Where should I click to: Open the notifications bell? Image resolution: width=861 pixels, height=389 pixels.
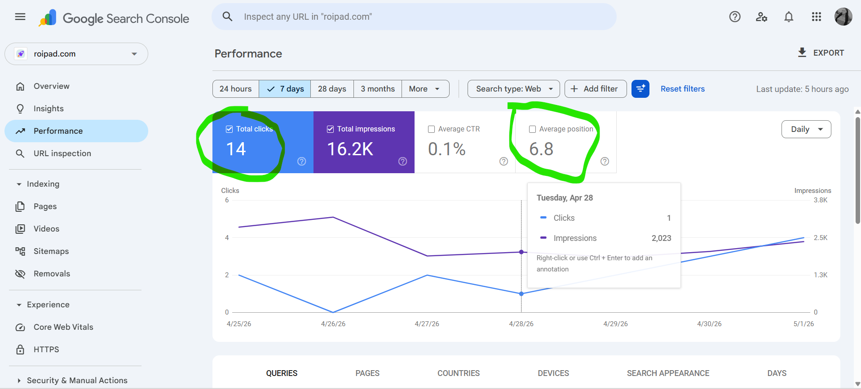pos(789,17)
